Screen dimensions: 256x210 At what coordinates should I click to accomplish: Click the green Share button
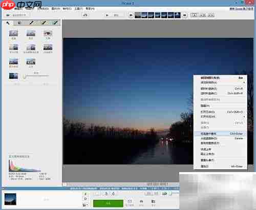108,203
